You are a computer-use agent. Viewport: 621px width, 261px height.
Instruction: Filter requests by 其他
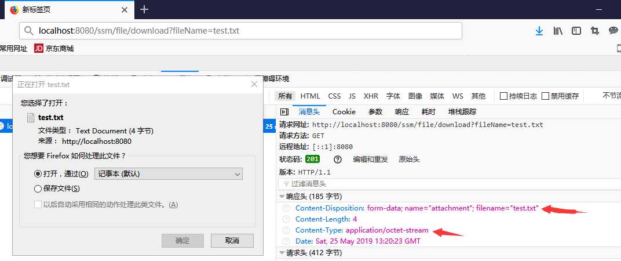(x=478, y=96)
